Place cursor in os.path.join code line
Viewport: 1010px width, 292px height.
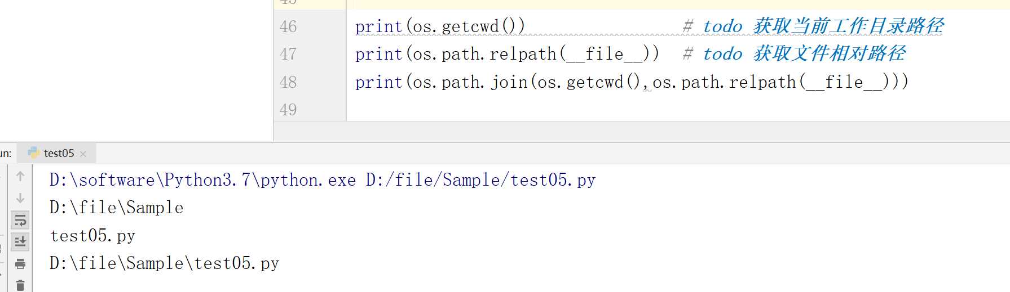click(632, 82)
